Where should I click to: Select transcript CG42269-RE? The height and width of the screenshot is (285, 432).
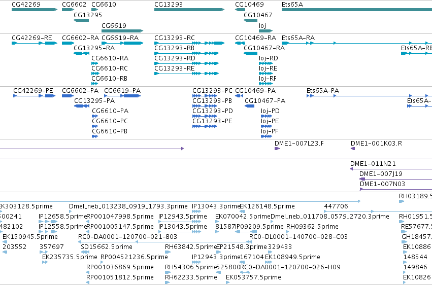[31, 38]
